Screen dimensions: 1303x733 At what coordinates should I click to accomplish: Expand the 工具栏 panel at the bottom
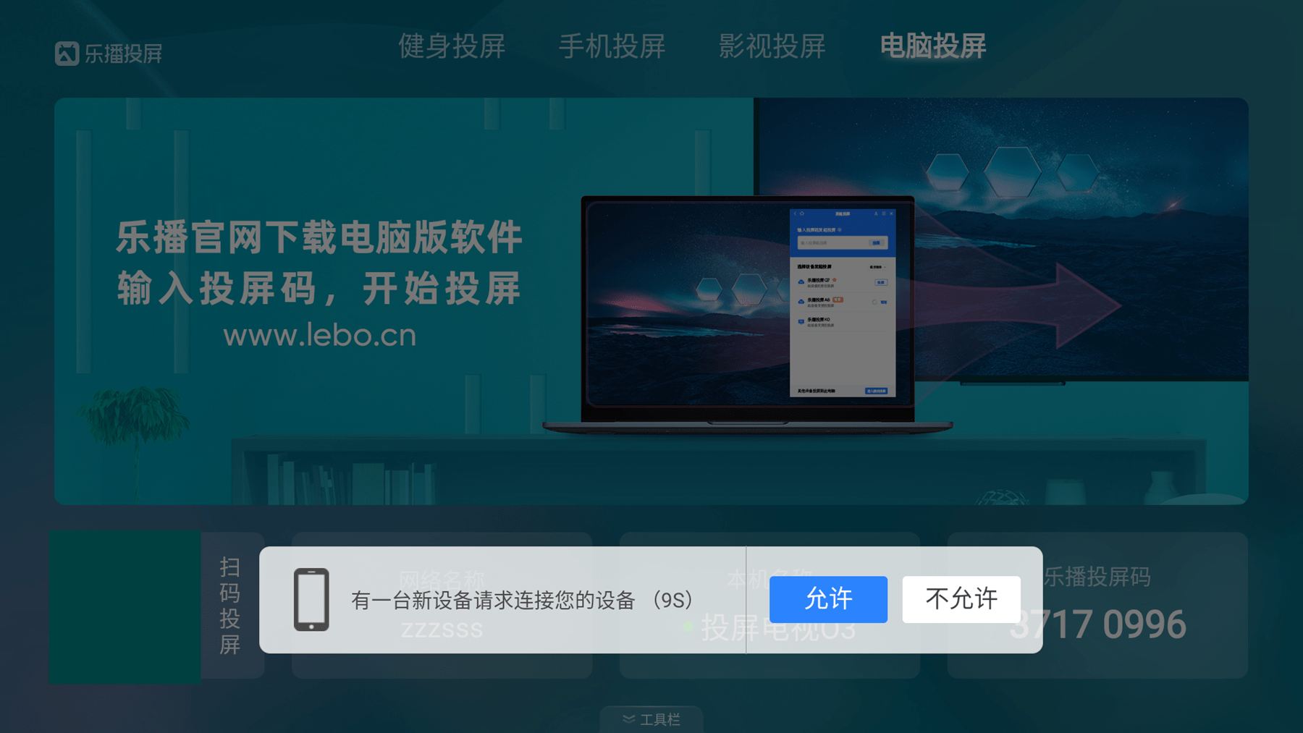coord(651,719)
